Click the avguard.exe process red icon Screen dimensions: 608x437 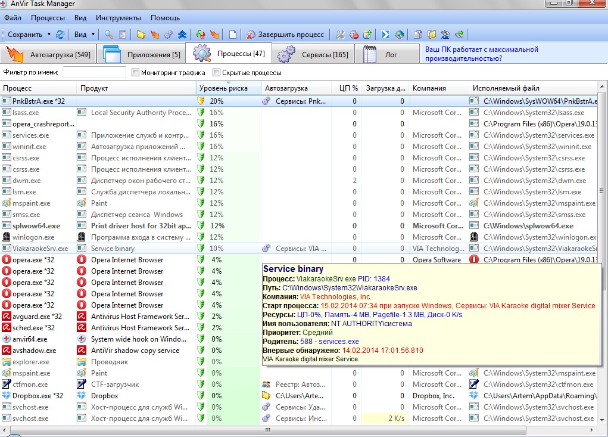6,317
